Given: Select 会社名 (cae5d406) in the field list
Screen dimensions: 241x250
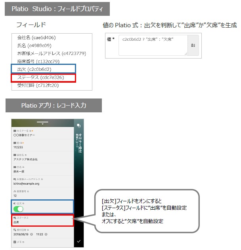Looking at the screenshot, I should (36, 38).
